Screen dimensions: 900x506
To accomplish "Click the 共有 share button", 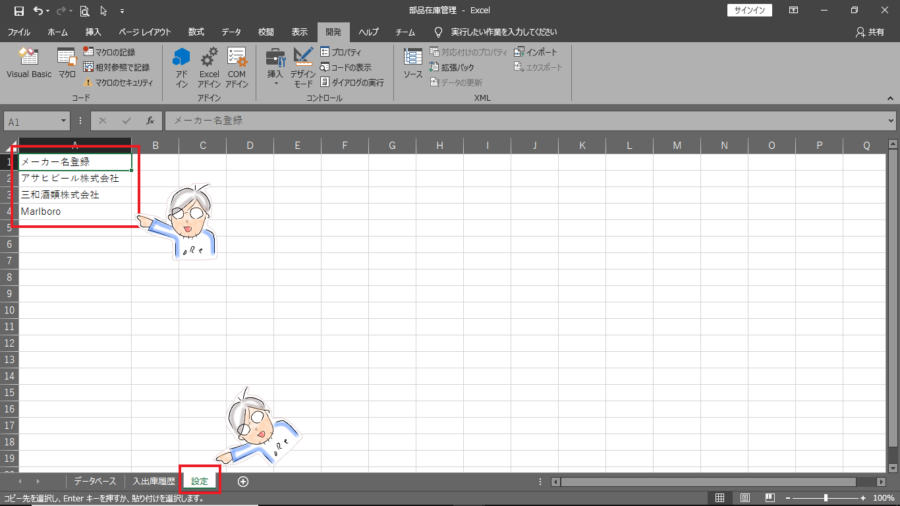I will coord(870,32).
